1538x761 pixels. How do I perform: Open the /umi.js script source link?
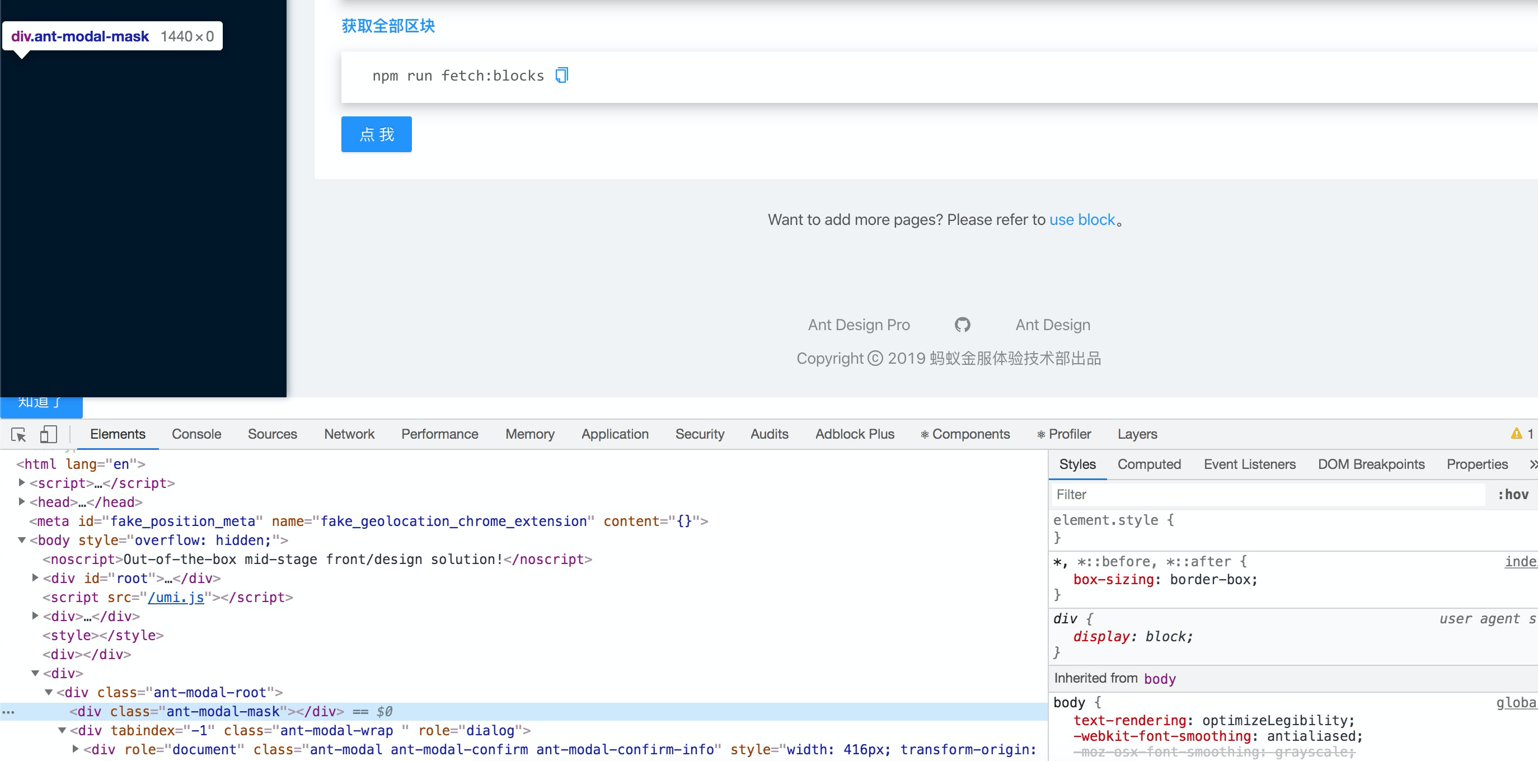click(x=176, y=597)
